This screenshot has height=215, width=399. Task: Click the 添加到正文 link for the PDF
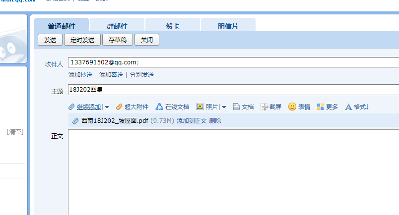(192, 121)
